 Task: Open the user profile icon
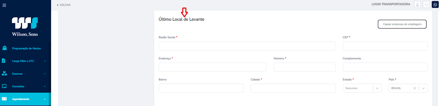click(x=417, y=4)
